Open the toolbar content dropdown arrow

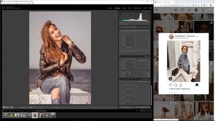(117, 108)
